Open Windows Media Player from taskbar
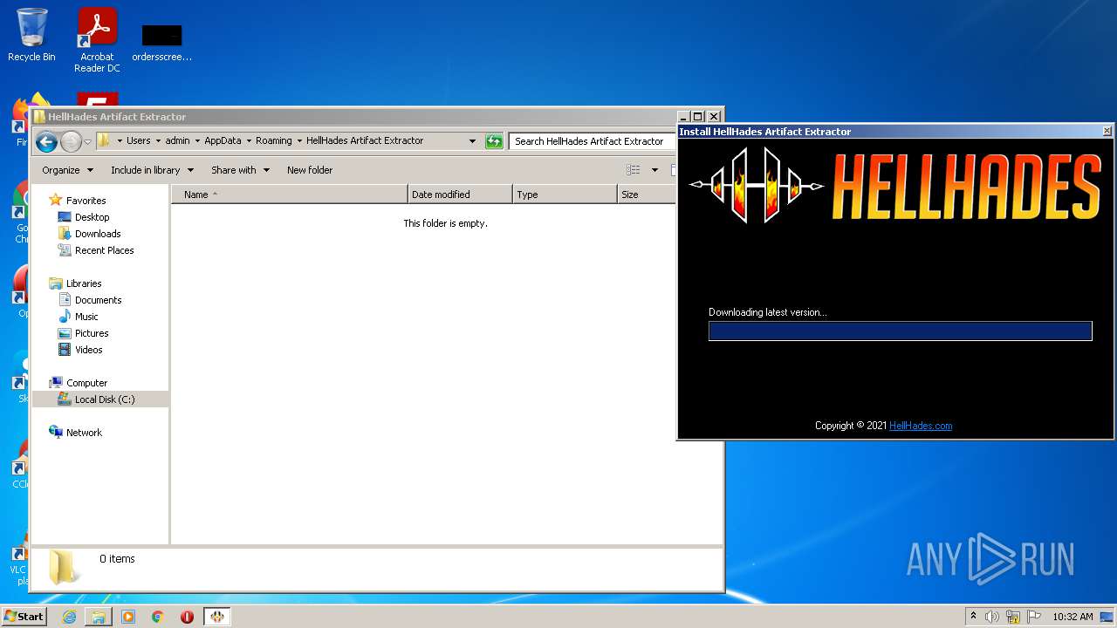Viewport: 1117px width, 628px height. click(x=128, y=617)
